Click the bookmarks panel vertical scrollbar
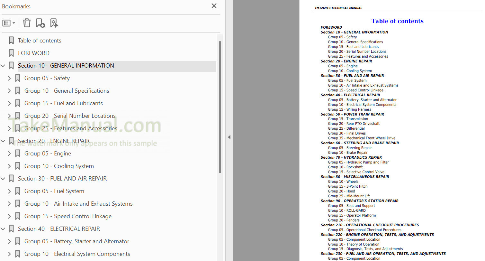Viewport: 485px width, 261px height. [220, 106]
